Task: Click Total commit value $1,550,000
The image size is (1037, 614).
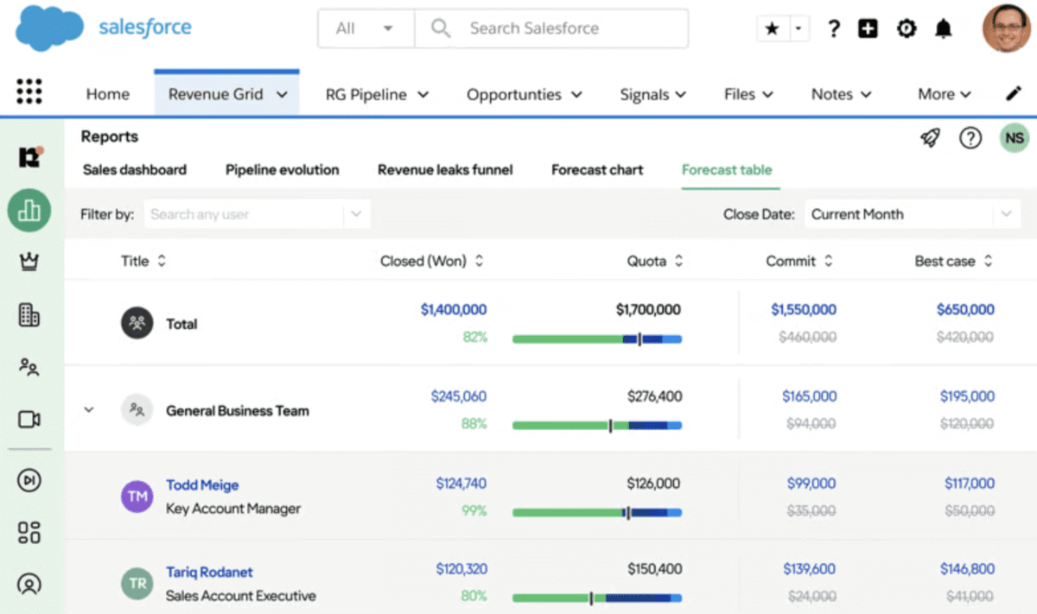Action: click(804, 309)
